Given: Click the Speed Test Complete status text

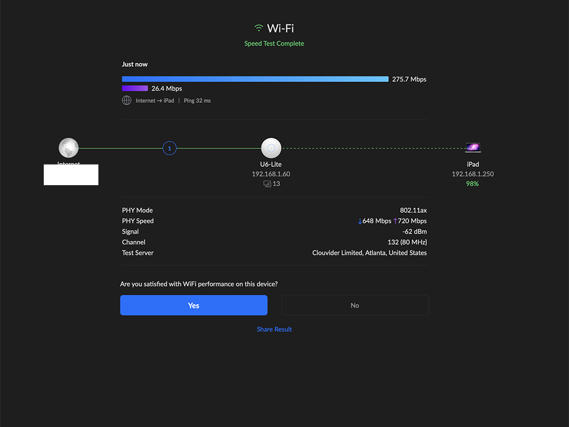Looking at the screenshot, I should 274,43.
